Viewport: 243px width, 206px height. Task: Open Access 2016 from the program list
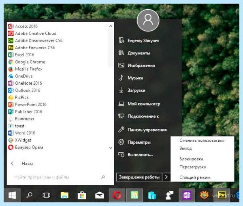point(23,26)
